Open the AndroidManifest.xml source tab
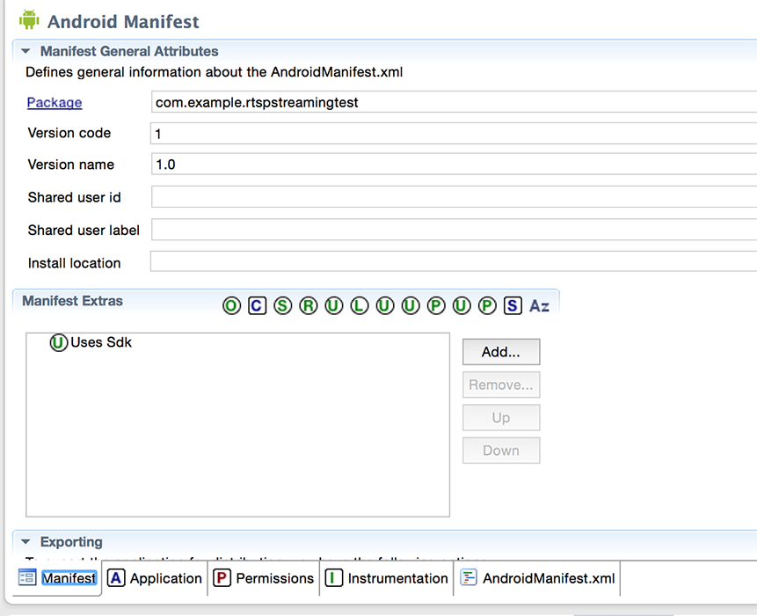The image size is (757, 616). coord(537,578)
